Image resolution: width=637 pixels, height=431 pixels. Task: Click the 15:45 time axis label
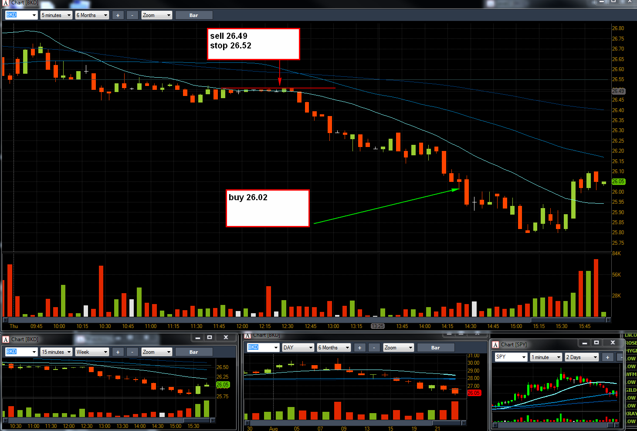tap(585, 326)
